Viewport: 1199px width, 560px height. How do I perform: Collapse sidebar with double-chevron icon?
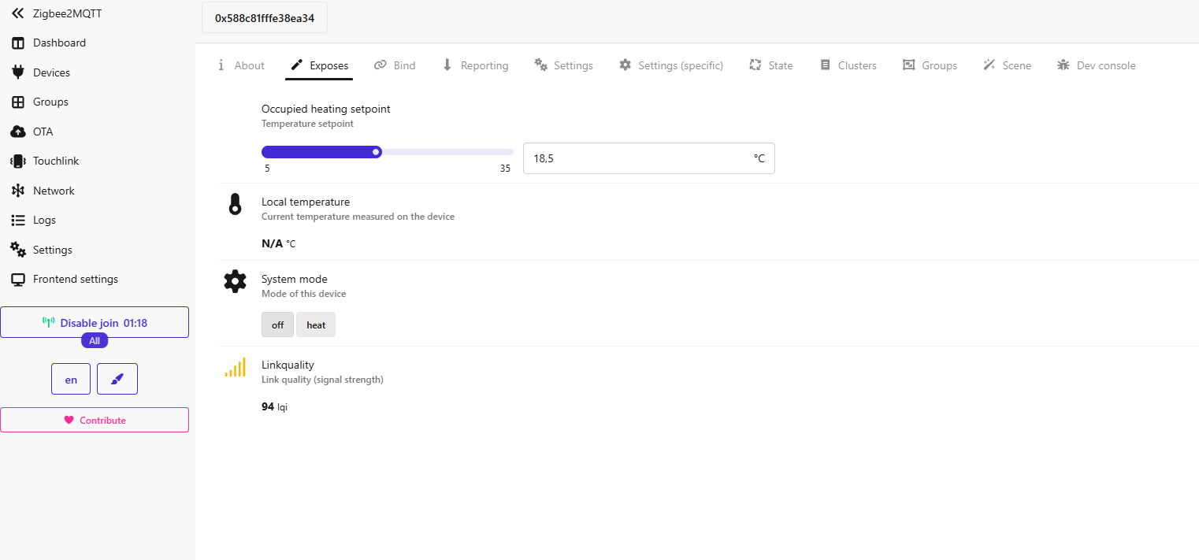(17, 13)
